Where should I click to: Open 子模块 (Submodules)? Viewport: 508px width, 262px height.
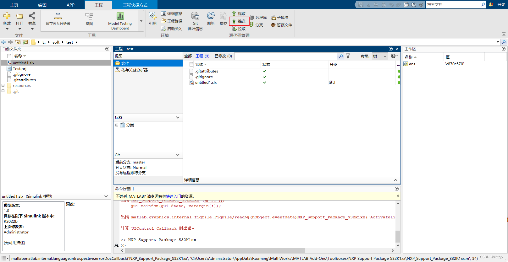[279, 17]
